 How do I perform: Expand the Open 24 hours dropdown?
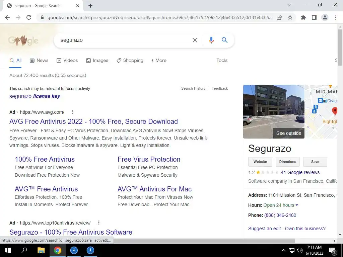(281, 205)
